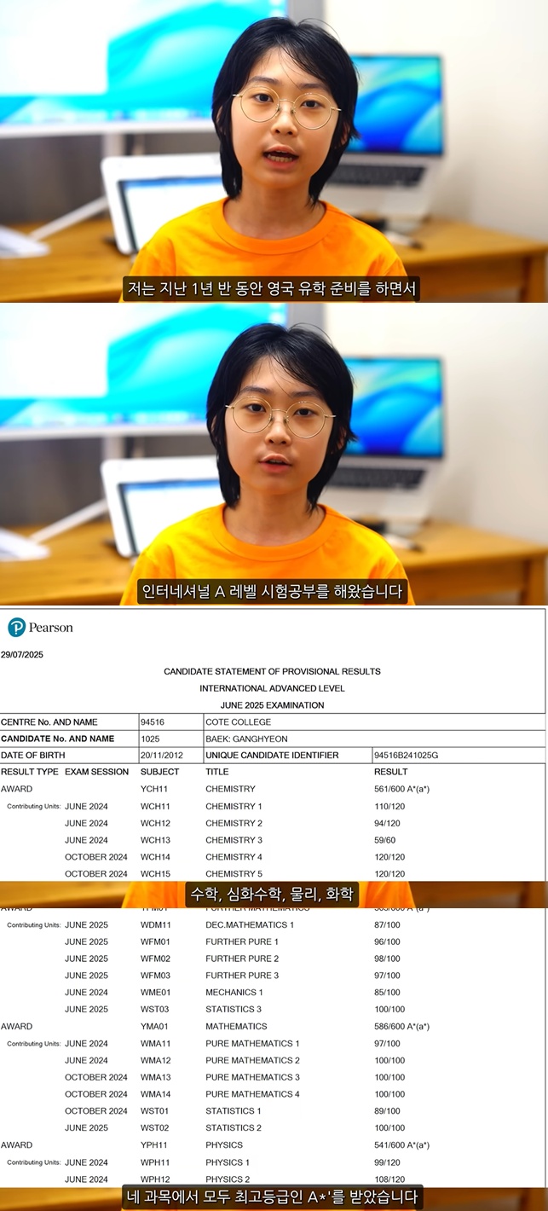Click the centre number 94516 cell
548x1211 pixels.
(x=170, y=721)
